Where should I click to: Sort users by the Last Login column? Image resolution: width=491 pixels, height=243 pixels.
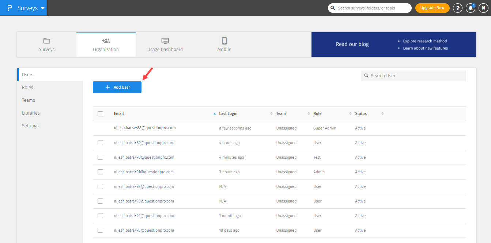[228, 113]
